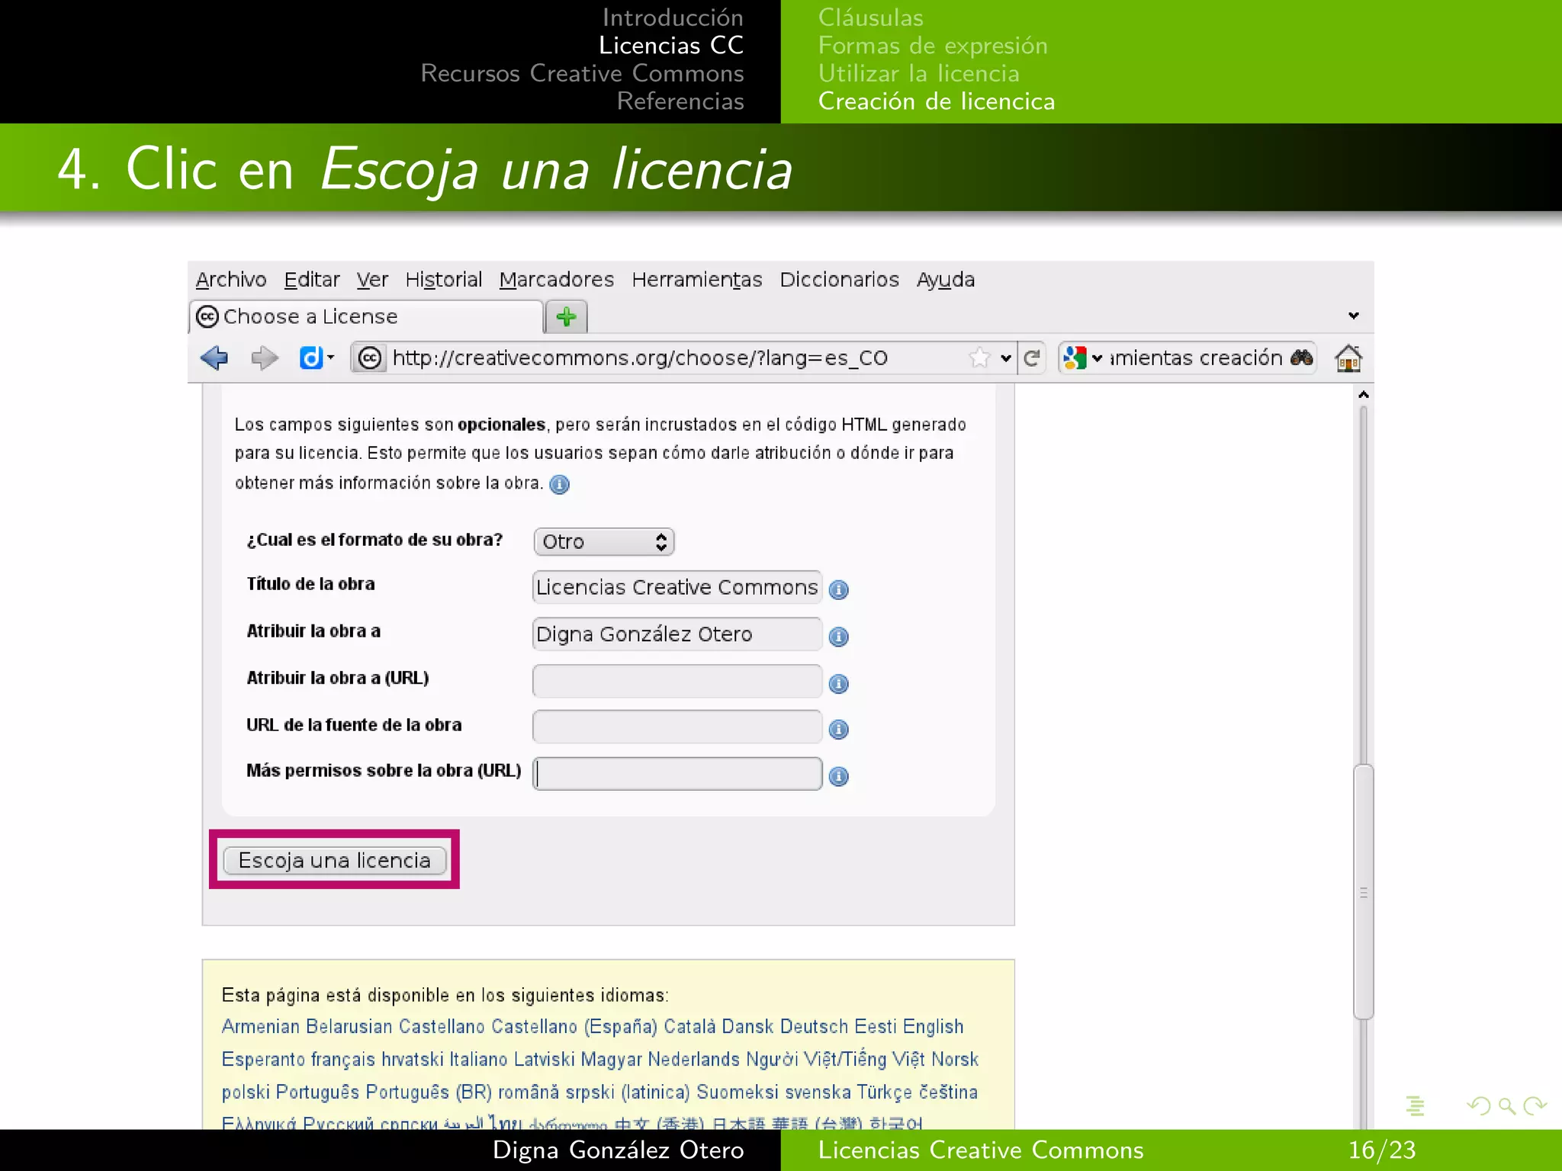This screenshot has height=1171, width=1562.
Task: Open the Delicious bookmarking icon
Action: (312, 358)
